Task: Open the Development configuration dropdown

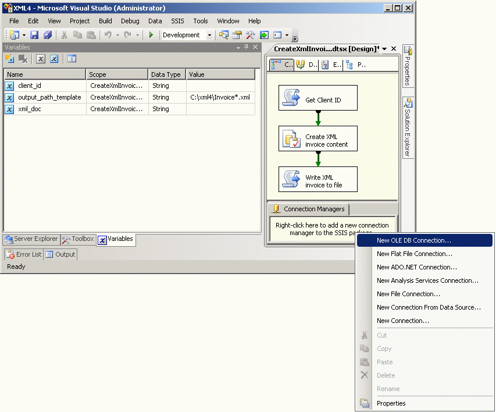Action: pos(209,35)
